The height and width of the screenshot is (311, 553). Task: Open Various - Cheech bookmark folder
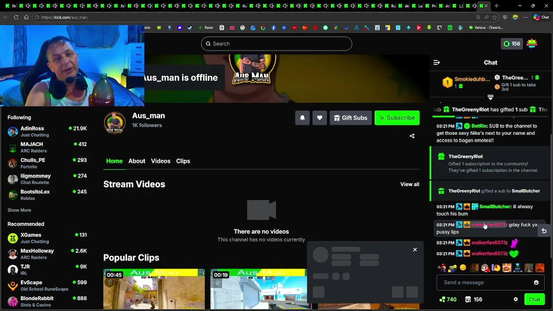486,28
